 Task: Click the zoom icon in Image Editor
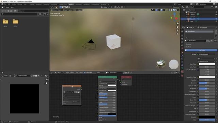point(47,80)
